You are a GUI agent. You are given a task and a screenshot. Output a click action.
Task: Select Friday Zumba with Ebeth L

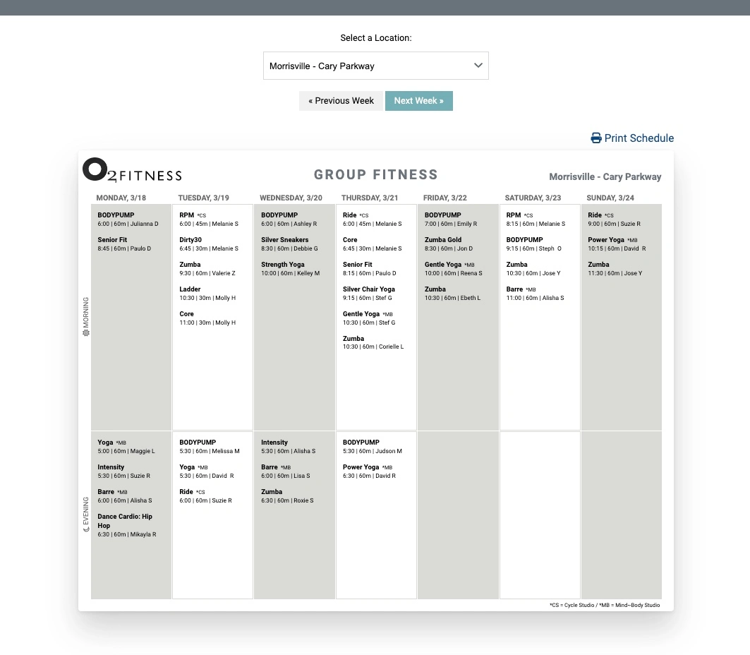[x=452, y=294]
